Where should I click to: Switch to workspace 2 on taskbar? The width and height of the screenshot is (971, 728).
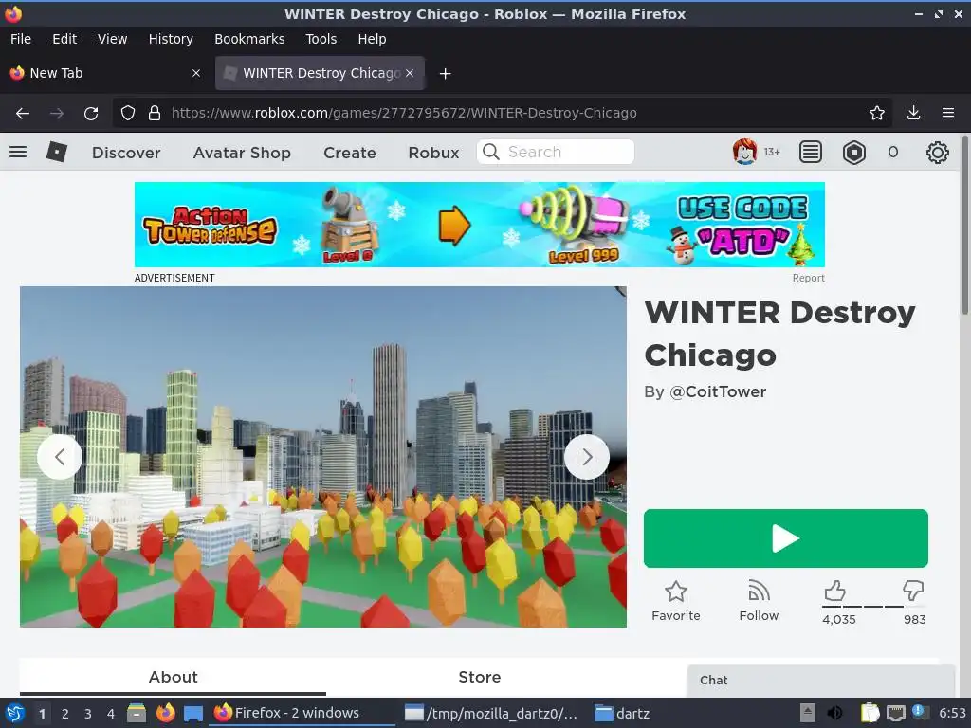click(65, 714)
